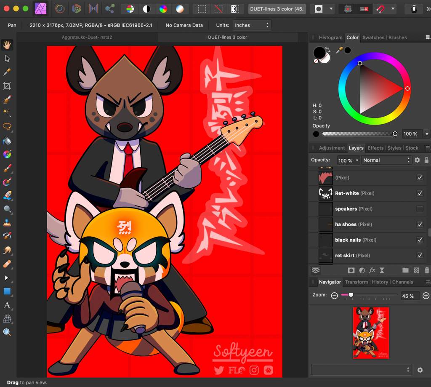Screen dimensions: 431x387
Task: Open layer effects with the fx button
Action: point(372,270)
